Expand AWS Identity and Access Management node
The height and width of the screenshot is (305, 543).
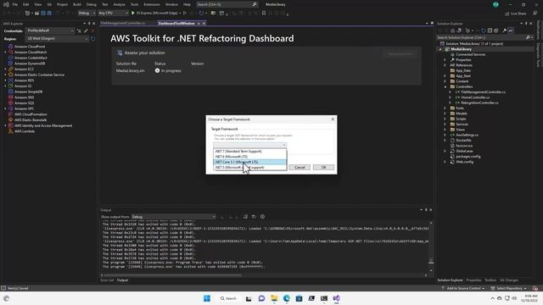pos(5,125)
